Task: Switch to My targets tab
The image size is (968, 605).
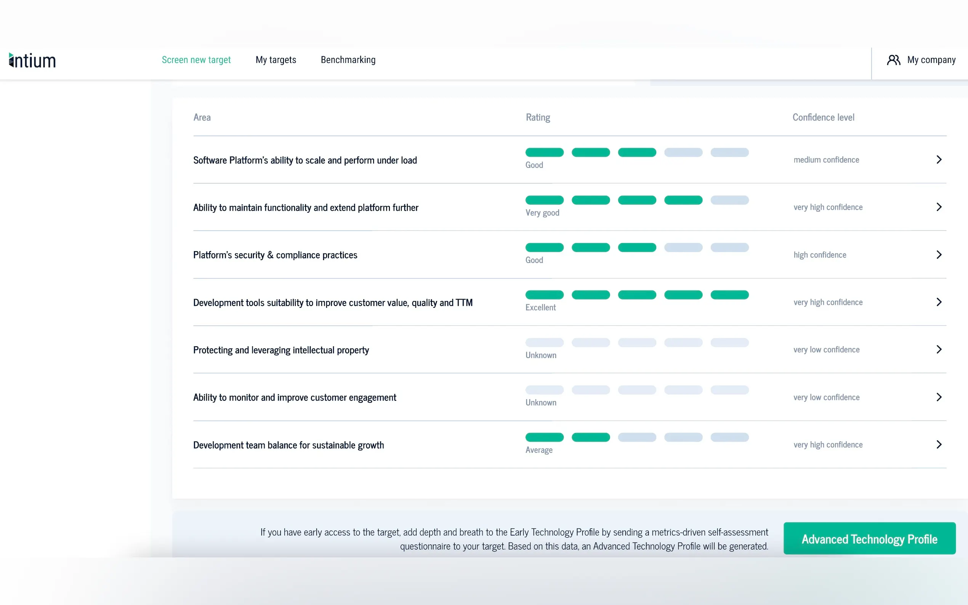Action: coord(276,60)
